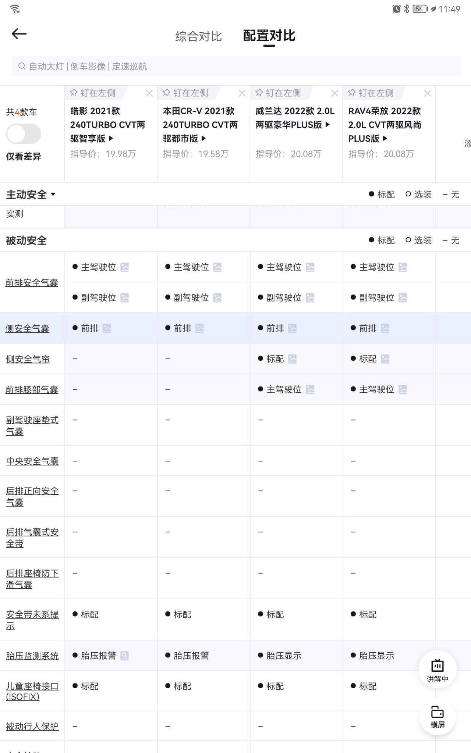Viewport: 471px width, 753px height.
Task: Click 本田CR-V 指导价 19.58万 text
Action: tap(196, 154)
